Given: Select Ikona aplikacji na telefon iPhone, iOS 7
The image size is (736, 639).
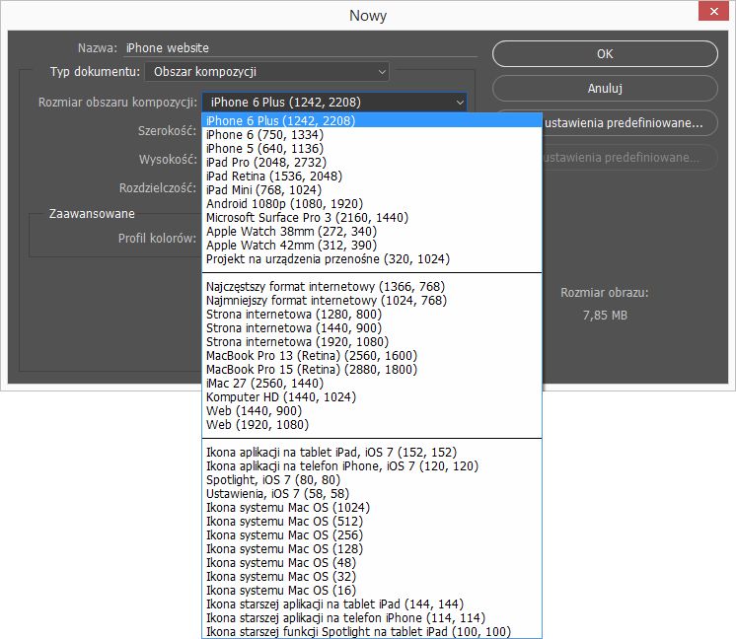Looking at the screenshot, I should pos(372,465).
